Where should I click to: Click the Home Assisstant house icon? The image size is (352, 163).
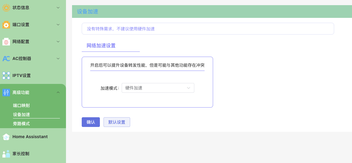(6, 137)
